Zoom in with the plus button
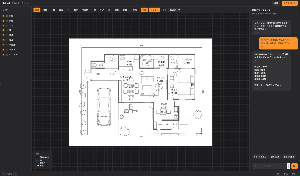The height and width of the screenshot is (176, 300). [x=15, y=174]
